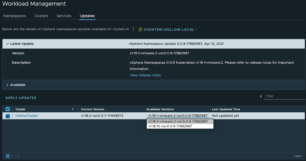Open the VCENTER1.HOLLOW.LOCAL dropdown
306x161 pixels.
[x=170, y=30]
